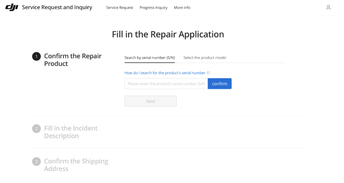This screenshot has width=344, height=183.
Task: Switch to Select the product model tab
Action: (x=205, y=58)
